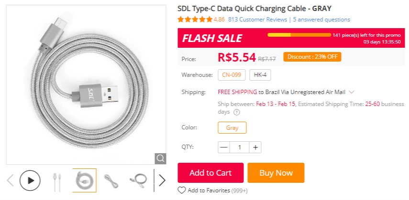Open 5 answered questions link
The height and width of the screenshot is (200, 409).
pos(321,20)
